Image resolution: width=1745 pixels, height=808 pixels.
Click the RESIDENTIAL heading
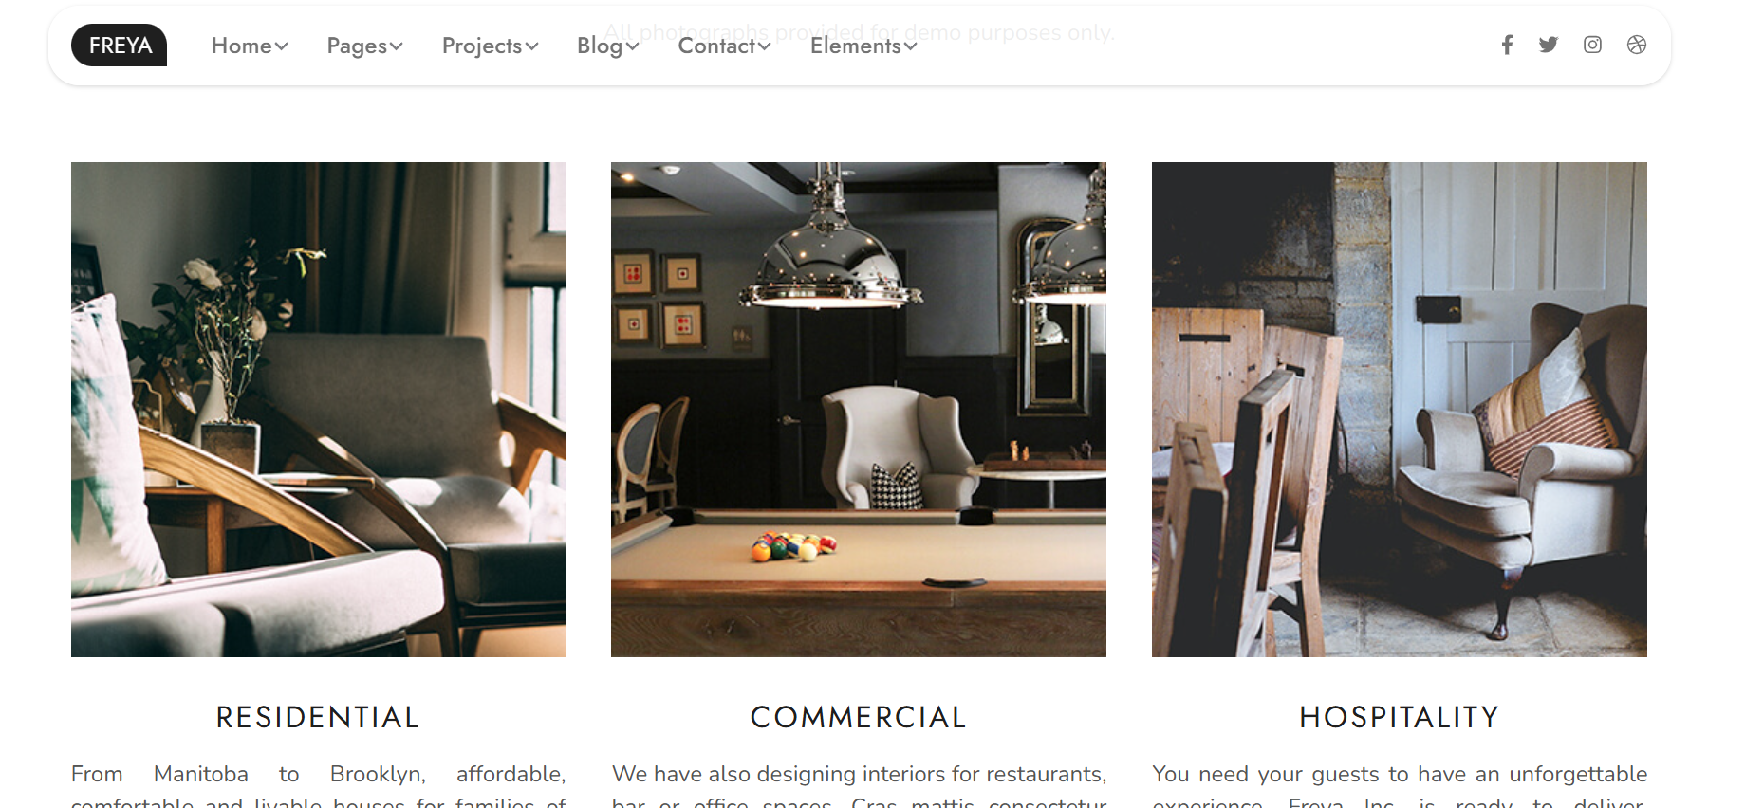(318, 717)
